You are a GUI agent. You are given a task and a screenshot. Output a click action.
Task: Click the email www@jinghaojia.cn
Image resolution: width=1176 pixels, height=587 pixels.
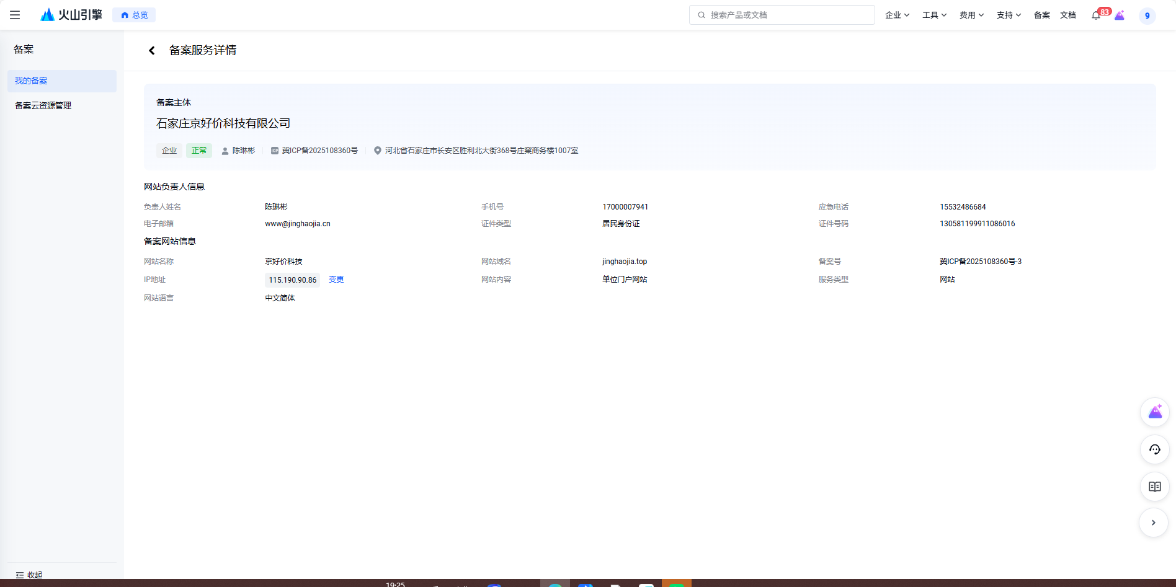[298, 224]
